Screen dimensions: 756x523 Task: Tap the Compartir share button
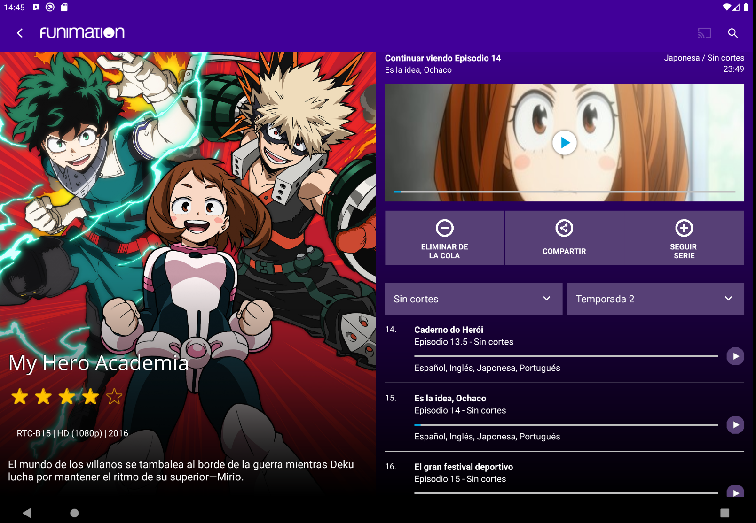564,238
